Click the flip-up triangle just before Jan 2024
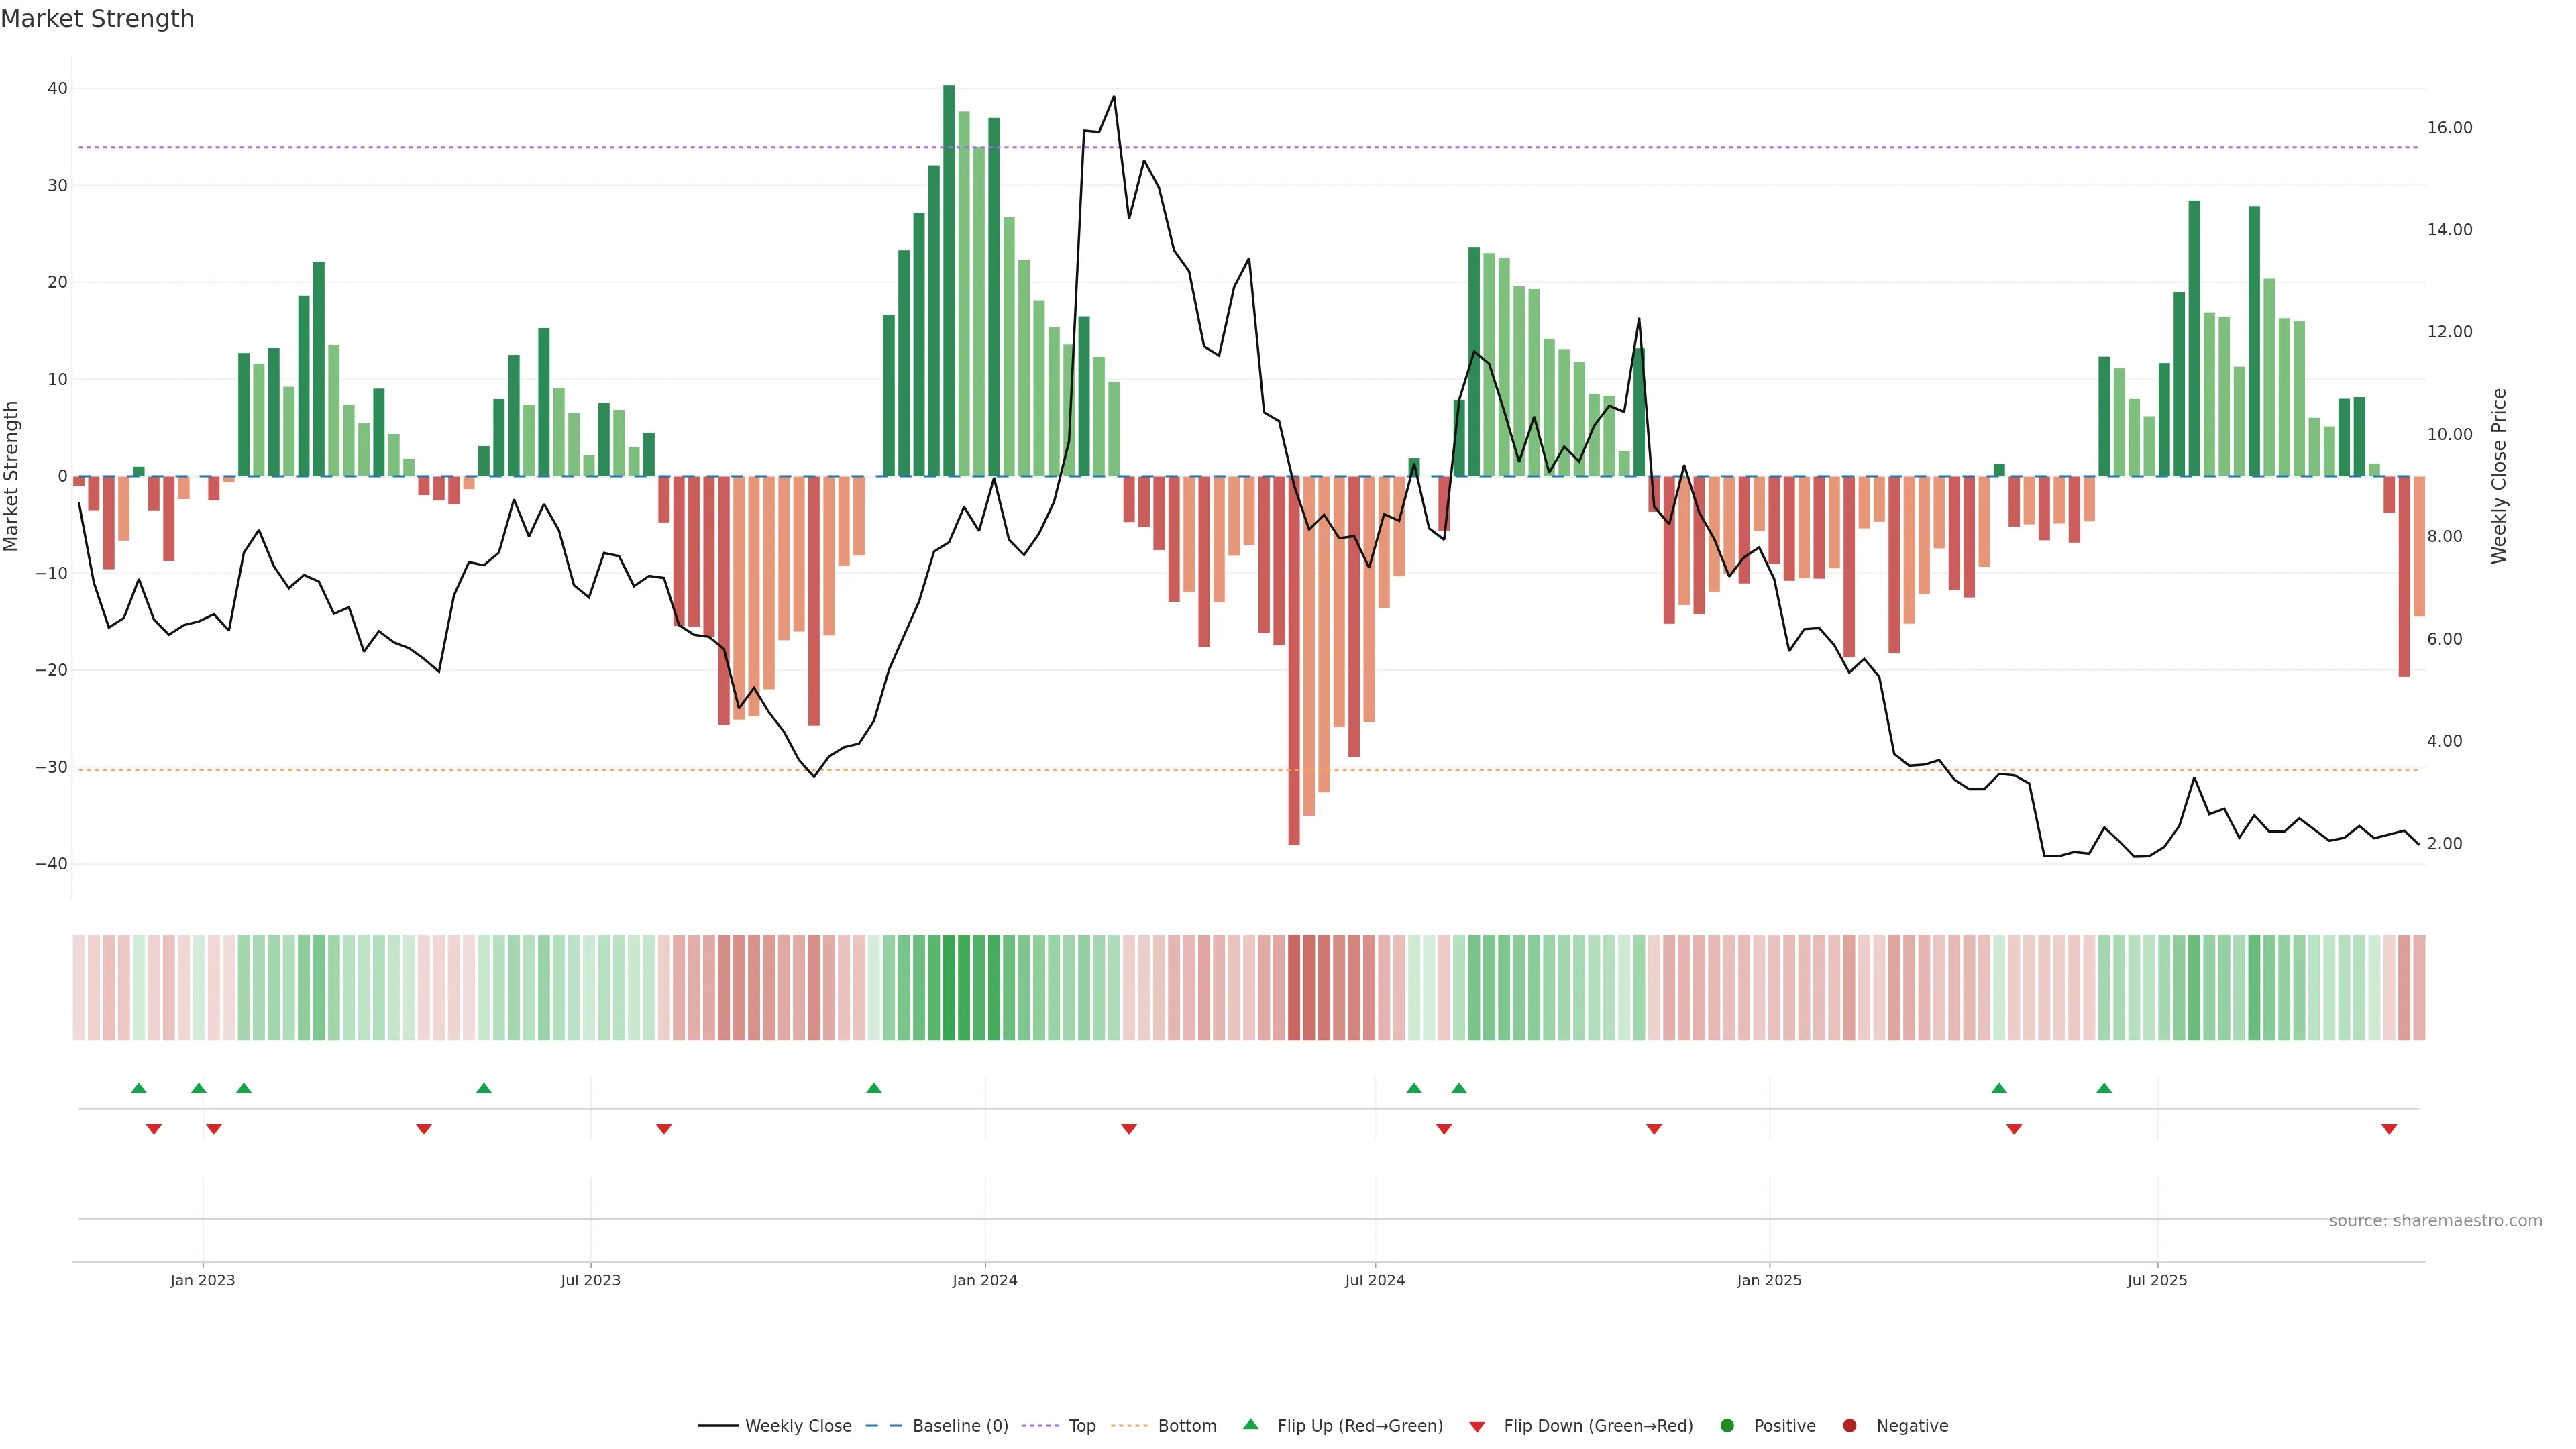 click(x=874, y=1088)
